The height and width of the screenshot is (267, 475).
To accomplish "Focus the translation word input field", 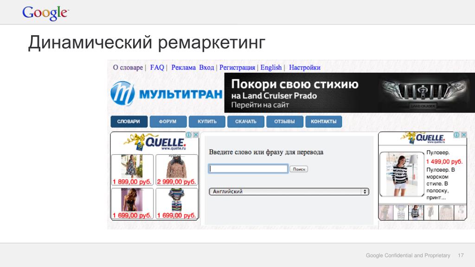I will pos(248,169).
